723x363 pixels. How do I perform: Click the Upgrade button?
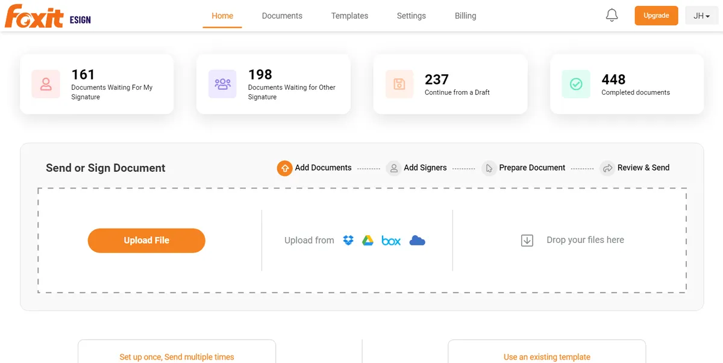(656, 16)
